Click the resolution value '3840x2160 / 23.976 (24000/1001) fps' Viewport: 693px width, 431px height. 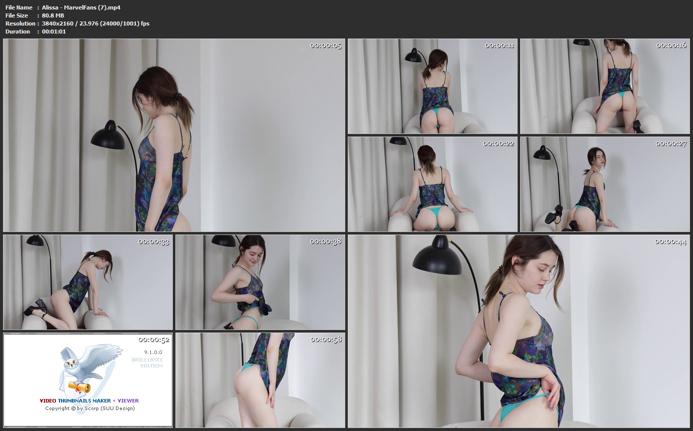[95, 23]
